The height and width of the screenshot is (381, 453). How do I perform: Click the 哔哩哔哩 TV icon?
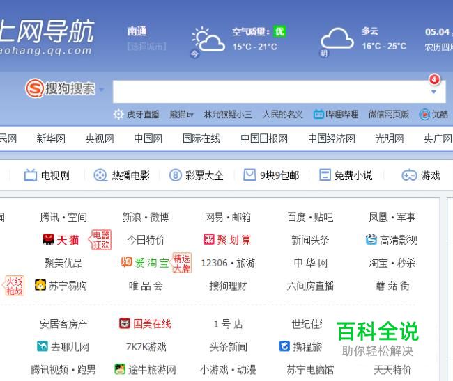(318, 115)
